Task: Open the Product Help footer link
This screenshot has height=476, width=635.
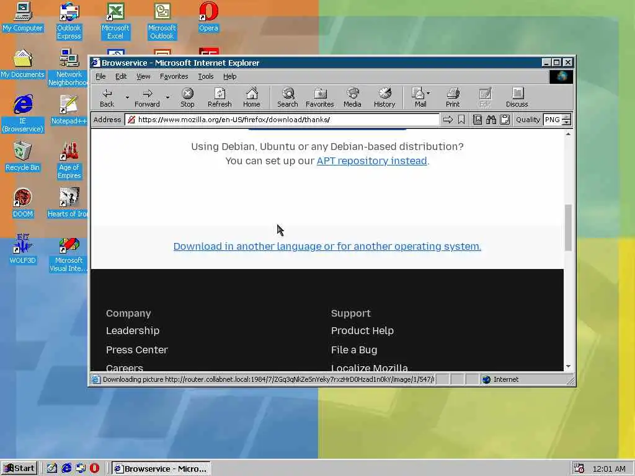Action: [x=362, y=330]
